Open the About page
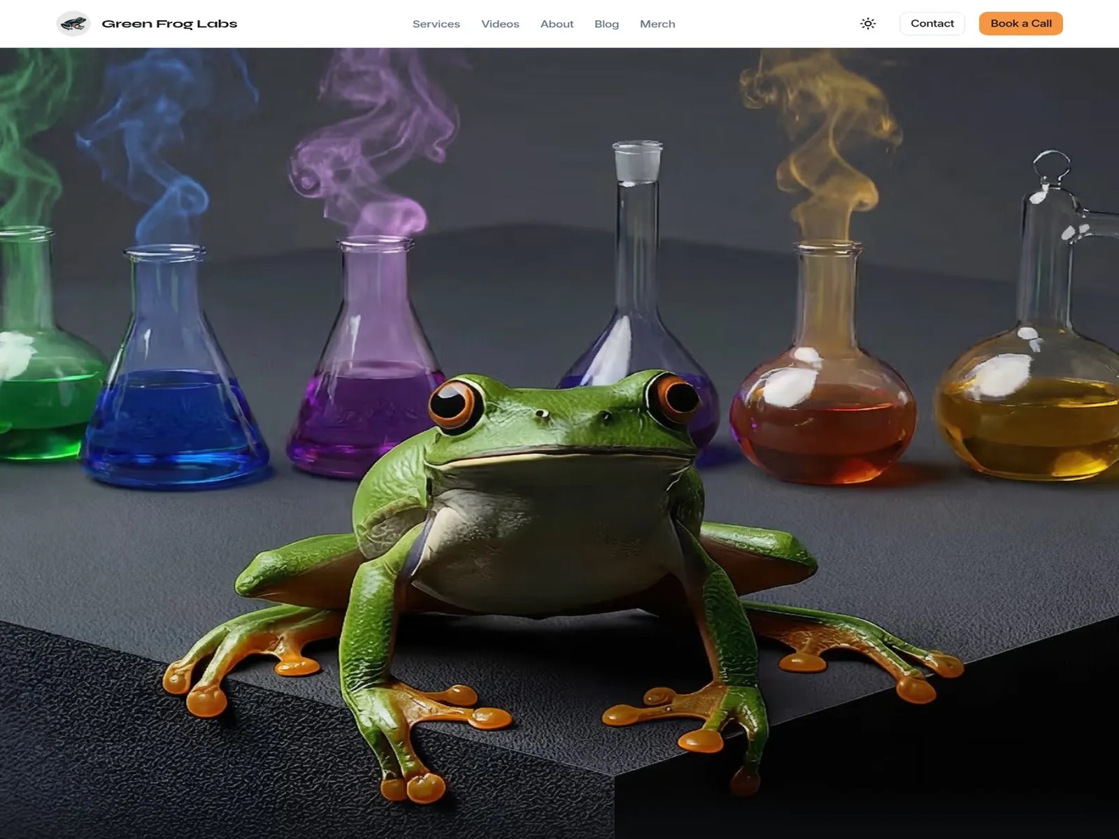 [557, 24]
